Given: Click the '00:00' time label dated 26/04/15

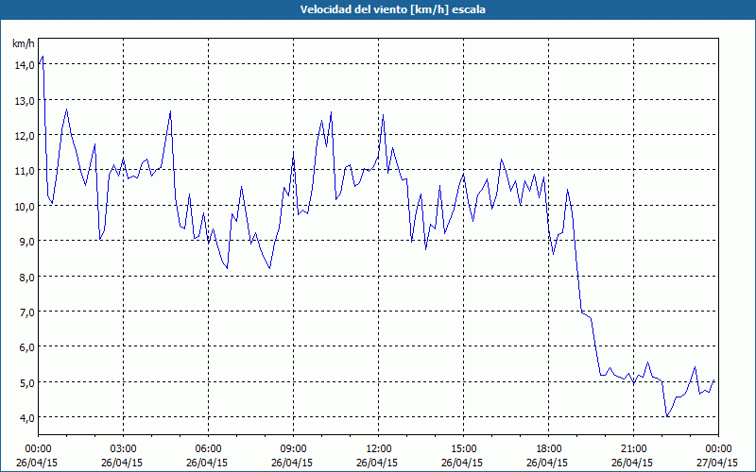Looking at the screenshot, I should coord(38,449).
